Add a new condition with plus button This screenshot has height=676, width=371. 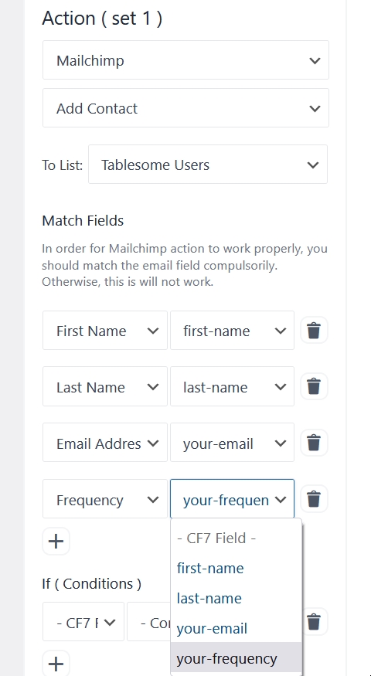click(x=56, y=664)
